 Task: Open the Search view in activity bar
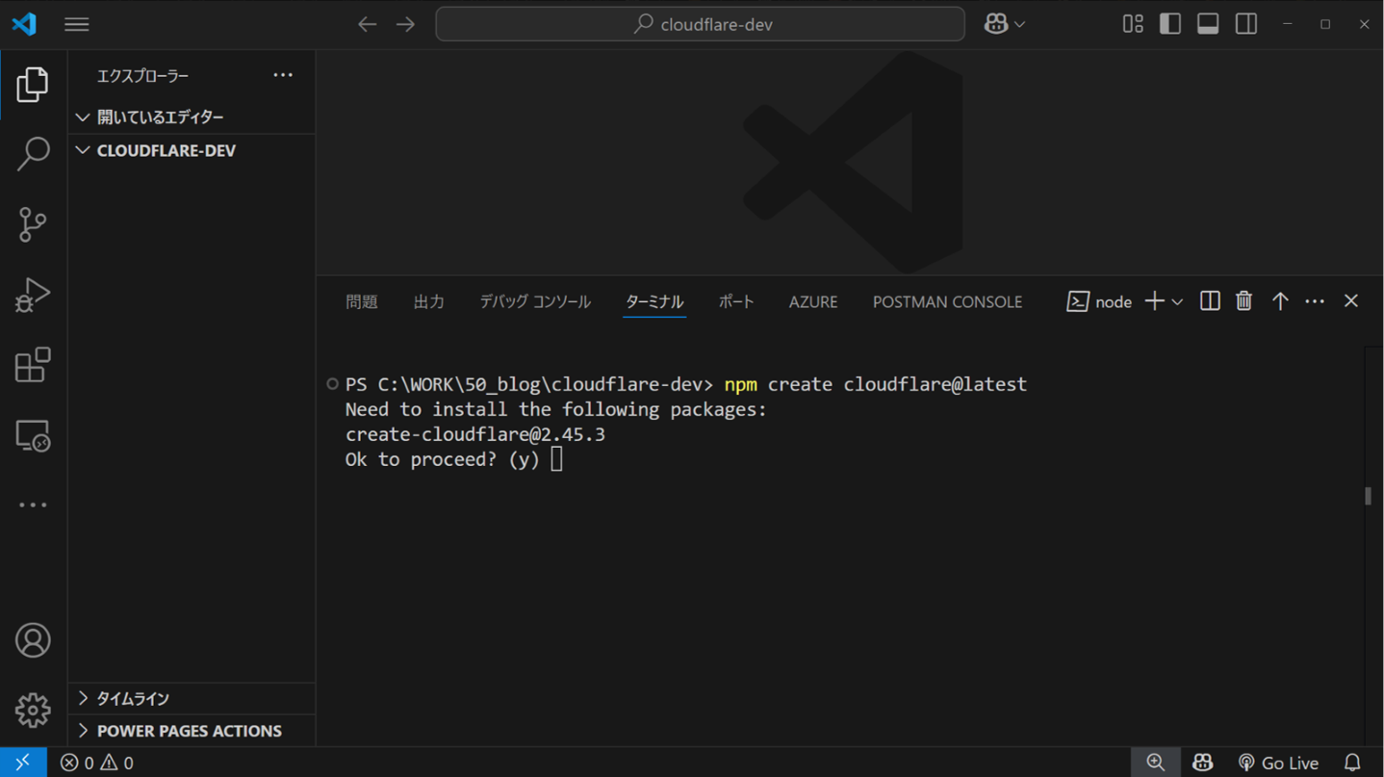click(33, 154)
